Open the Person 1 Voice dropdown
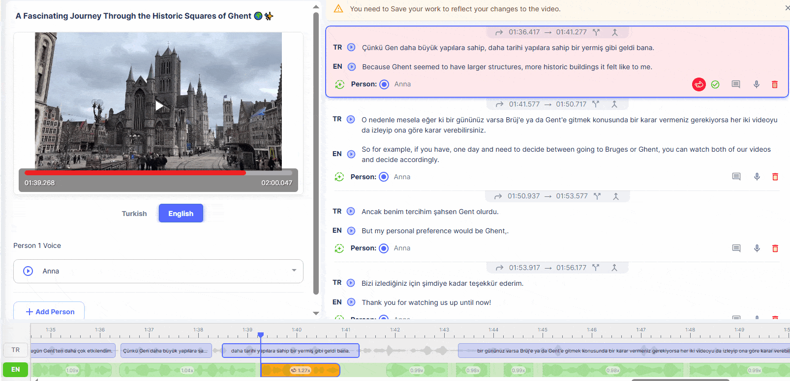The image size is (790, 381). tap(158, 271)
